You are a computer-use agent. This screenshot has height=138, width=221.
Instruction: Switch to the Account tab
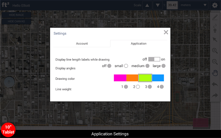coord(82,44)
